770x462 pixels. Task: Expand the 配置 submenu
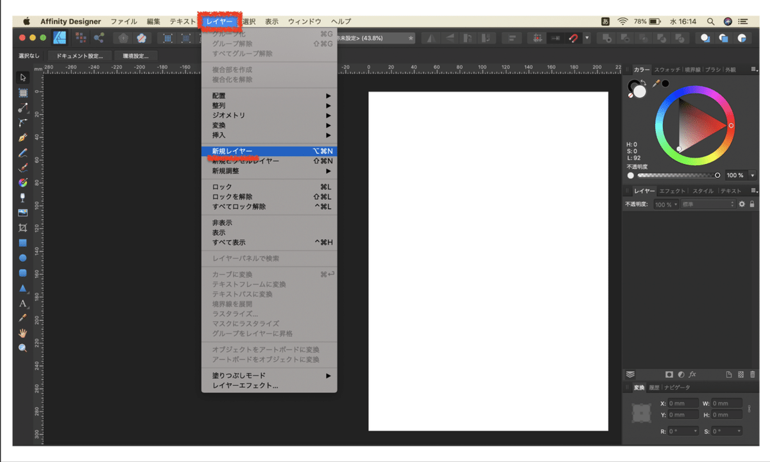tap(269, 95)
